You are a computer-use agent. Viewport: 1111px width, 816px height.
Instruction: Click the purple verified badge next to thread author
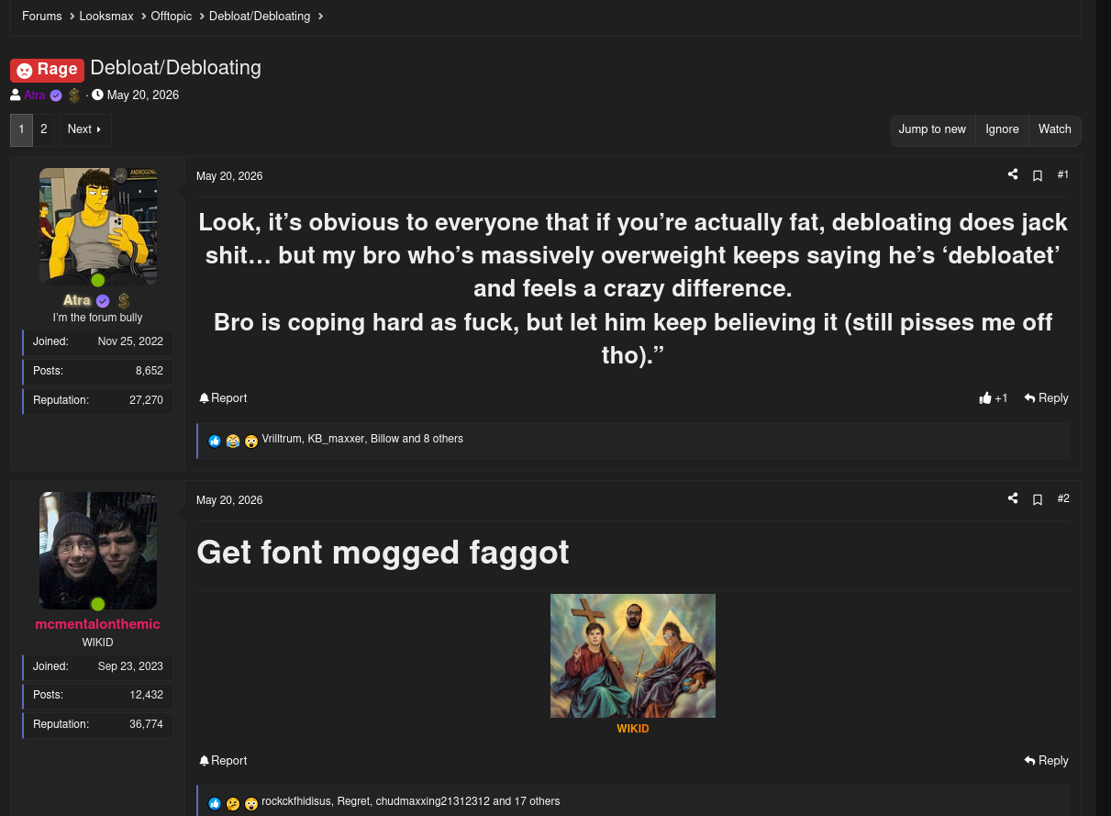[x=56, y=95]
